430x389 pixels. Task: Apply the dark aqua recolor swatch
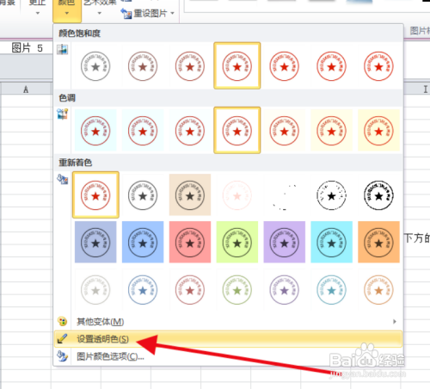[x=332, y=242]
